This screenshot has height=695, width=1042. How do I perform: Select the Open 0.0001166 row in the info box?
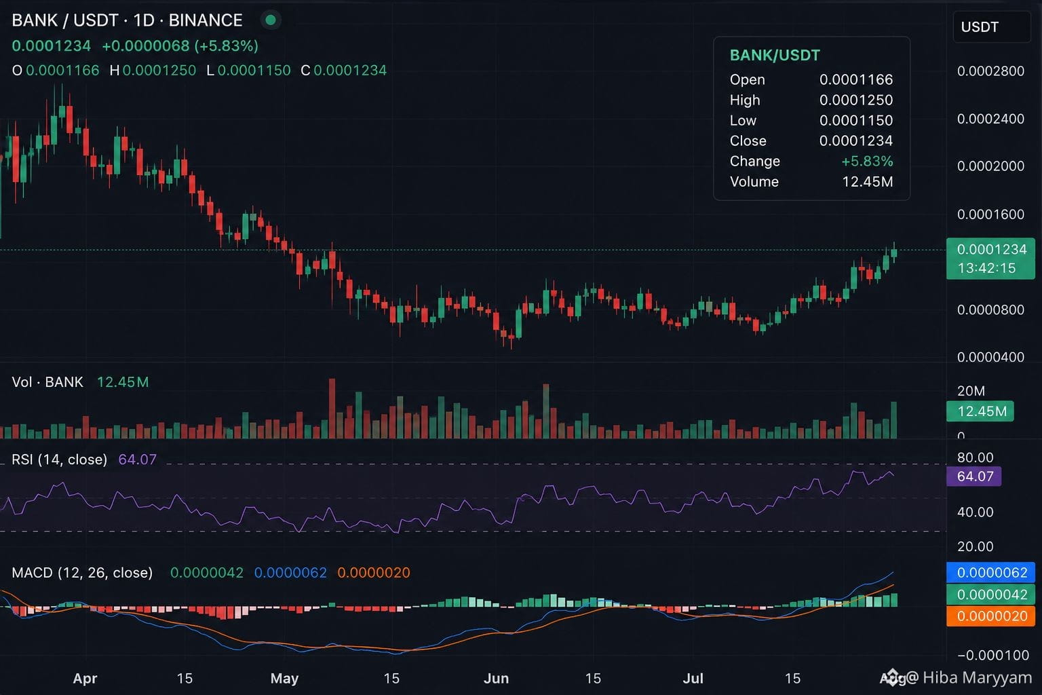point(811,79)
